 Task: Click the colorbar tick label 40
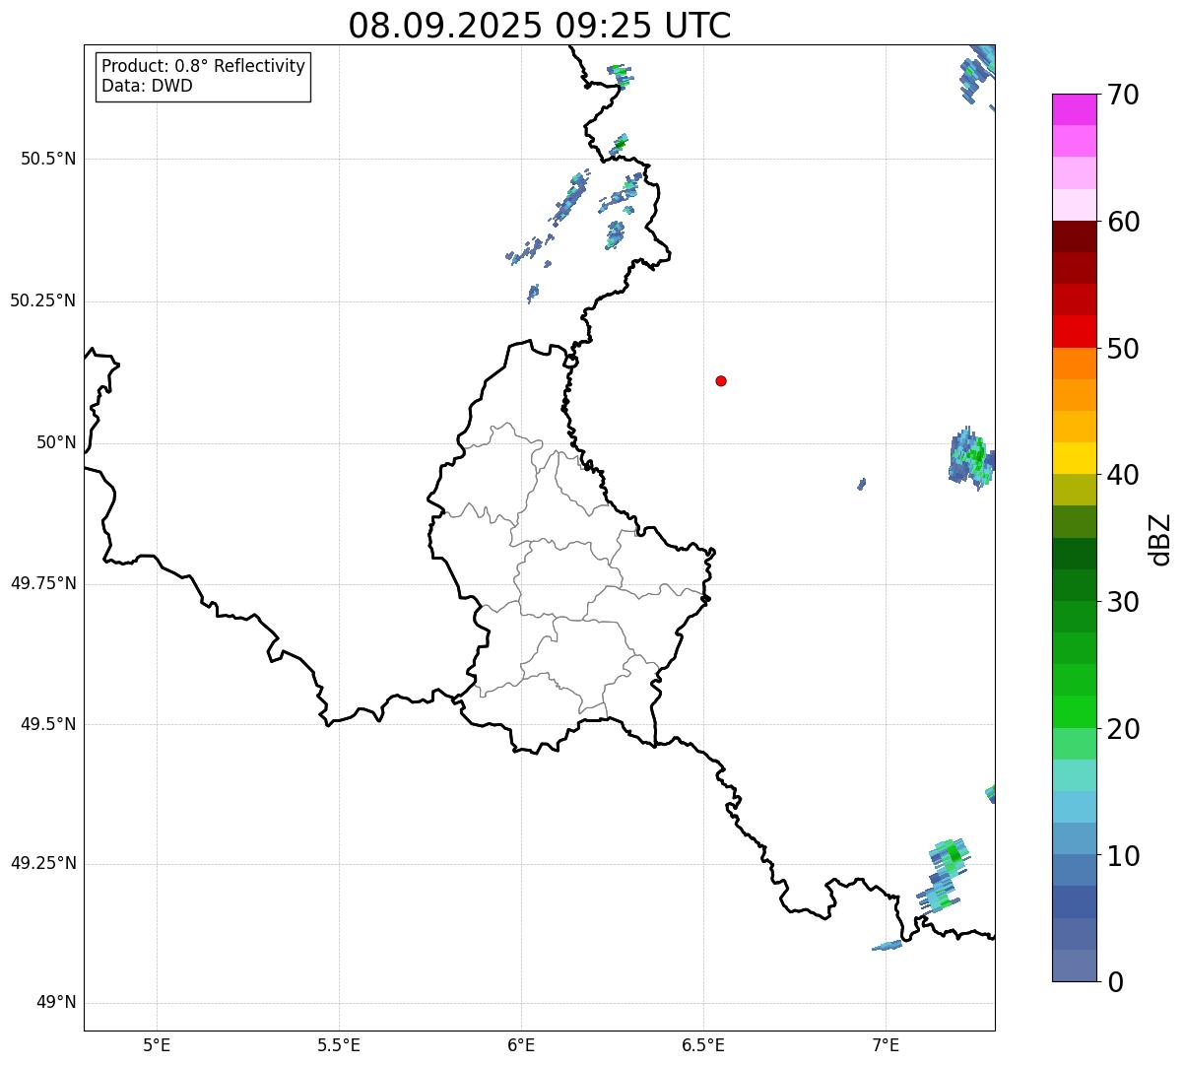click(1123, 475)
